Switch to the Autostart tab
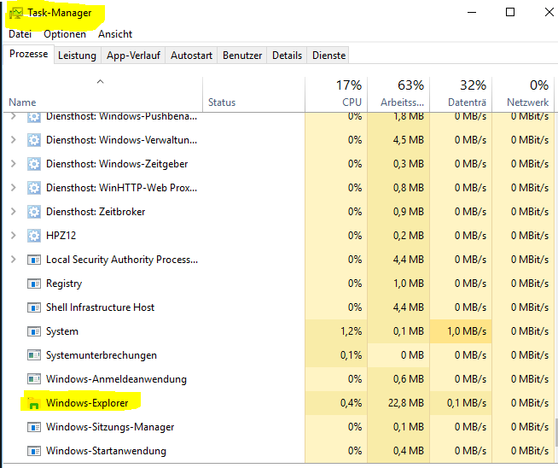This screenshot has width=558, height=468. 191,56
